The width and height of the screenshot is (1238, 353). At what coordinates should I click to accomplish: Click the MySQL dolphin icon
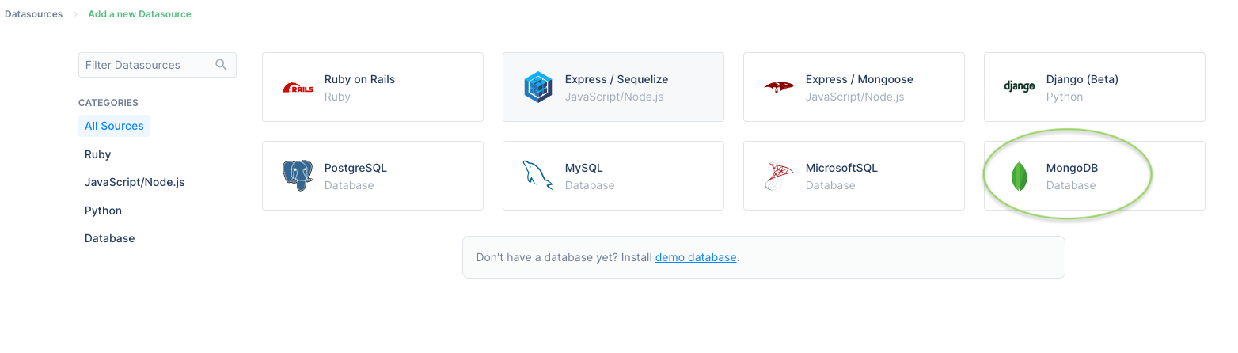point(538,176)
